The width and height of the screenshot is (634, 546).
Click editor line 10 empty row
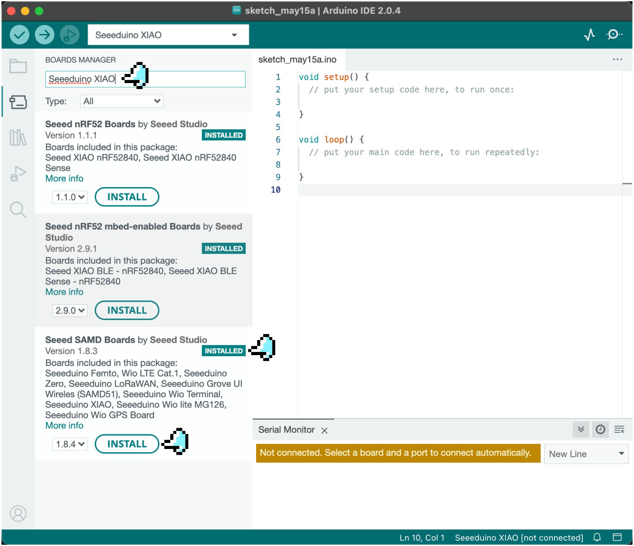(460, 190)
